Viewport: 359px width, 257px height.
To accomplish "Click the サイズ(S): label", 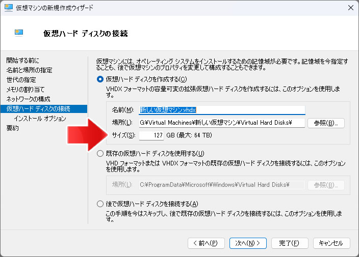I will pyautogui.click(x=123, y=135).
